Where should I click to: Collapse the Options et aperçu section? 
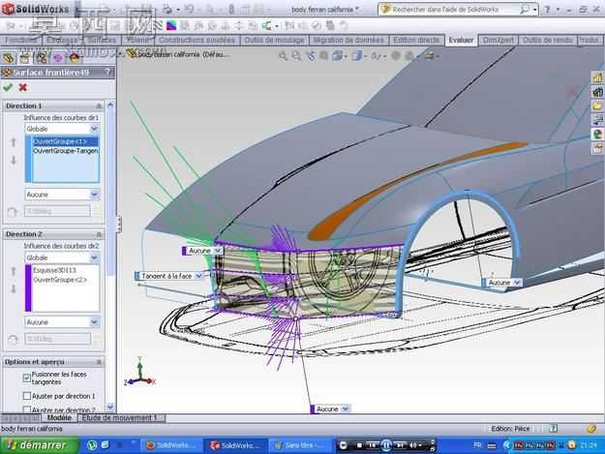[99, 362]
